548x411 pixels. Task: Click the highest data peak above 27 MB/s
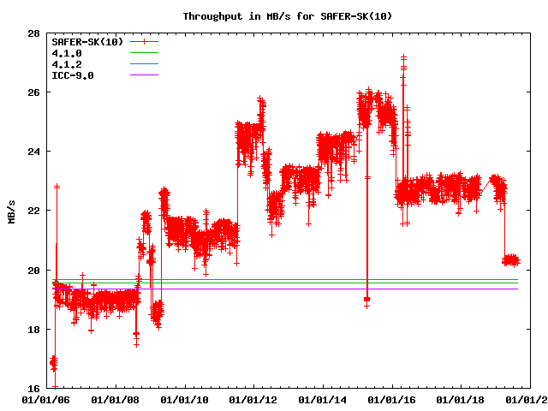pyautogui.click(x=403, y=58)
